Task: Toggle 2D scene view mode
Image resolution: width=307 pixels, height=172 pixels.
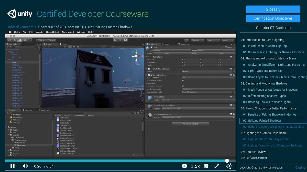Action: [x=65, y=47]
